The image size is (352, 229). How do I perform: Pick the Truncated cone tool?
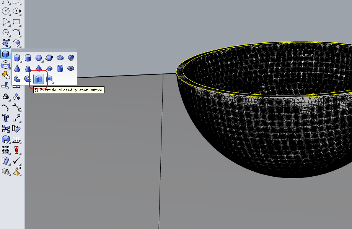click(28, 68)
